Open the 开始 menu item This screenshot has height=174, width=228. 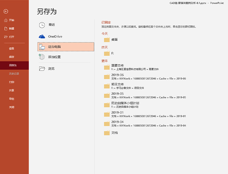coord(14,20)
